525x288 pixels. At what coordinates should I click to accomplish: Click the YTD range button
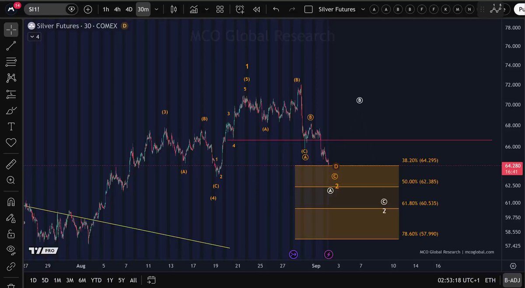coord(96,280)
